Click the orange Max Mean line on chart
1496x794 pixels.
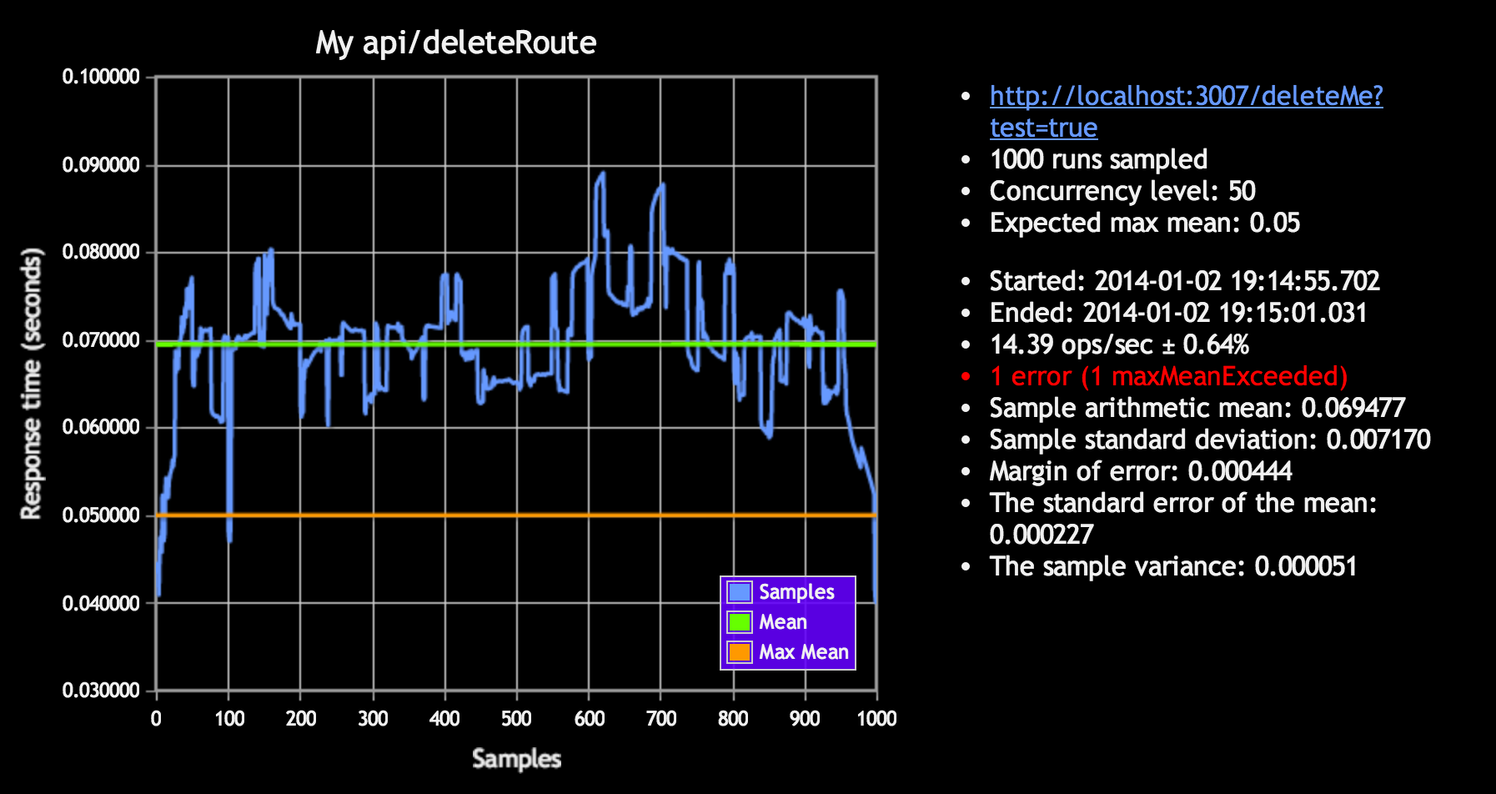coord(516,515)
